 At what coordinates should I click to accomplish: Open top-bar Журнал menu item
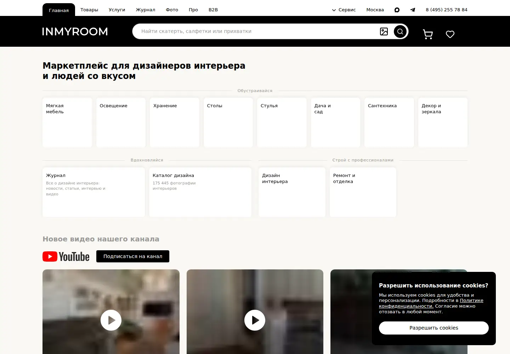tap(146, 10)
